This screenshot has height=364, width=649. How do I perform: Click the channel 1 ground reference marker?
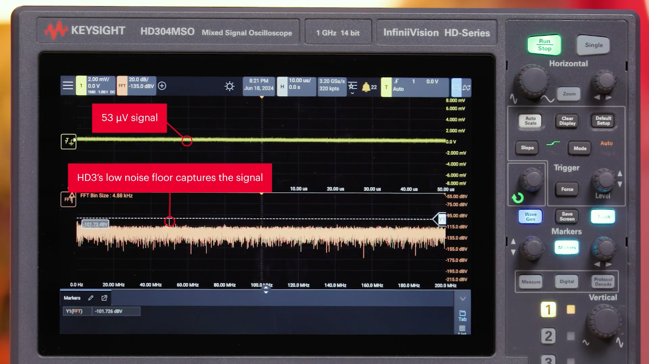pyautogui.click(x=68, y=142)
